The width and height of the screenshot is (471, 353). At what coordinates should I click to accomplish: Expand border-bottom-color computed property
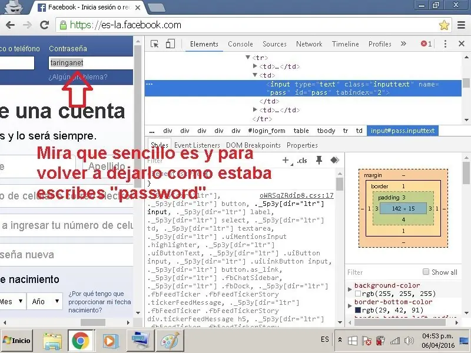(350, 306)
